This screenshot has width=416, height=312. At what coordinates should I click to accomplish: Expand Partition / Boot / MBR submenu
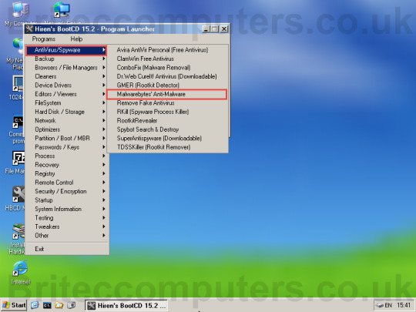coord(66,138)
